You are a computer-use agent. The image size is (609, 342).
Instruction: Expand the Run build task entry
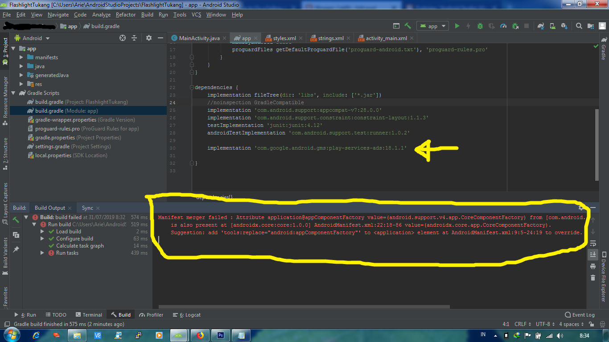pos(35,224)
